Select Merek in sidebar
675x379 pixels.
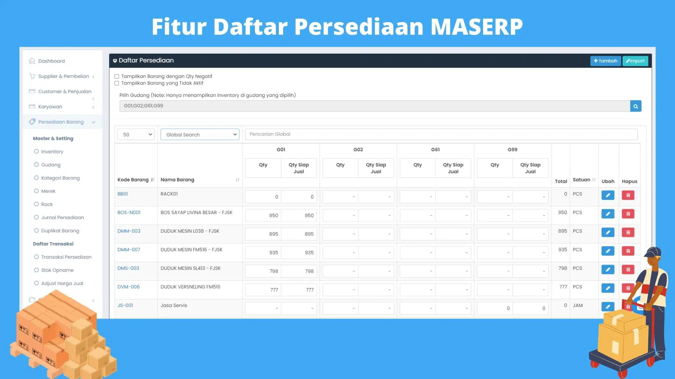(48, 191)
